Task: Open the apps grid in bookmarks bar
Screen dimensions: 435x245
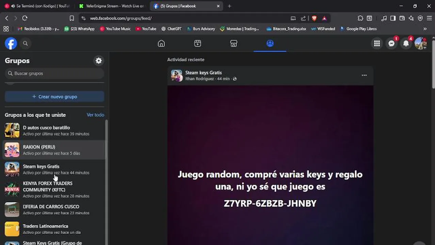Action: [x=6, y=29]
